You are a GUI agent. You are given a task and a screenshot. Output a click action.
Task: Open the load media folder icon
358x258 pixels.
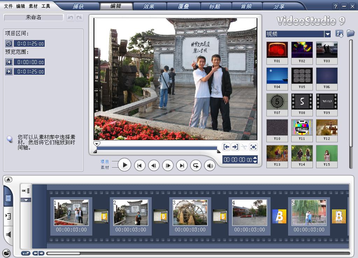coord(350,34)
